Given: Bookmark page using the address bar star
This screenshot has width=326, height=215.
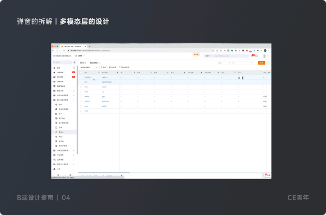Looking at the screenshot, I should pos(213,50).
